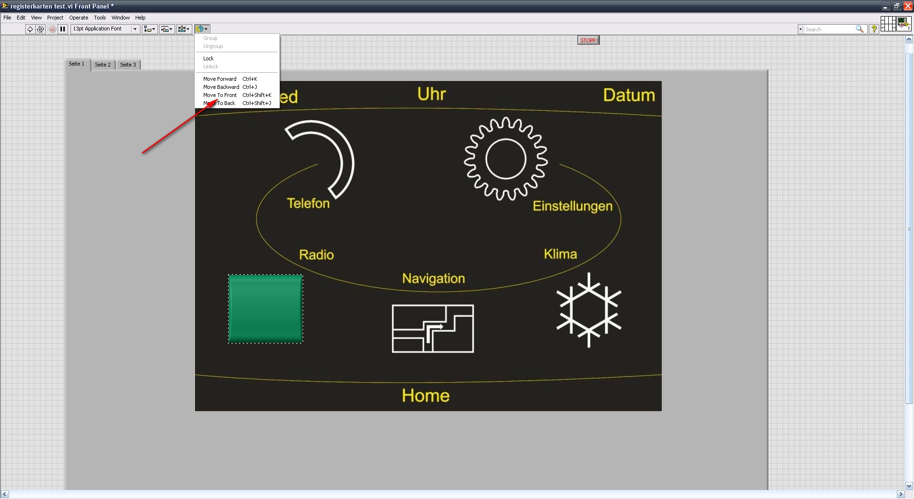914x499 pixels.
Task: Open the Project menu
Action: 55,18
